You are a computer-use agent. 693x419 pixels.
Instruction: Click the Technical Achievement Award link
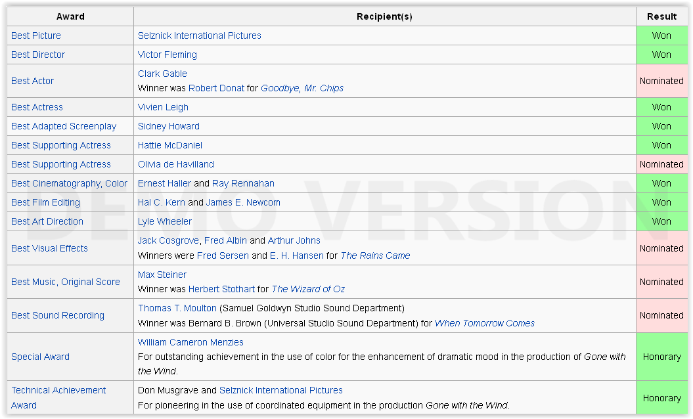coord(58,397)
